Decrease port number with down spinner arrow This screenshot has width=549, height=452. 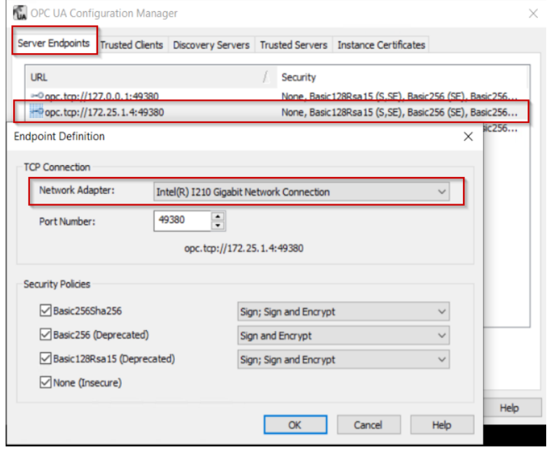(218, 225)
